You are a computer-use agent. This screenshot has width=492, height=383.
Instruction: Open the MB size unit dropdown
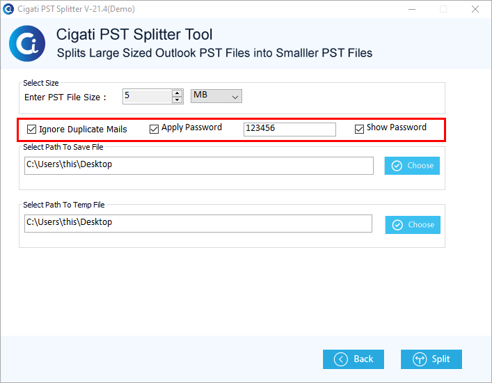pyautogui.click(x=216, y=96)
